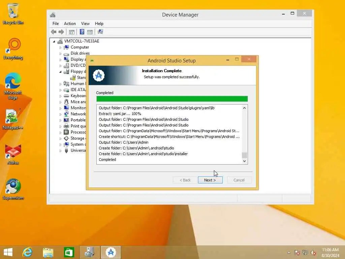
Task: Click the Device Manager title bar icon
Action: pyautogui.click(x=53, y=15)
